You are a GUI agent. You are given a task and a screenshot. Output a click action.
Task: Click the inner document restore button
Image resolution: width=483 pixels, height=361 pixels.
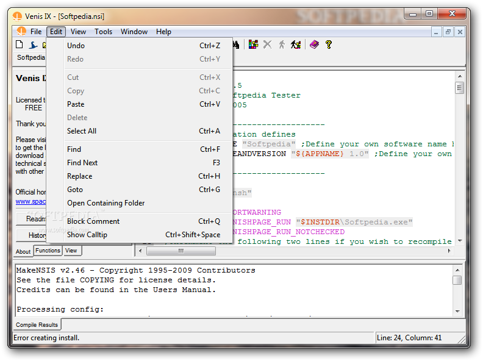448,32
